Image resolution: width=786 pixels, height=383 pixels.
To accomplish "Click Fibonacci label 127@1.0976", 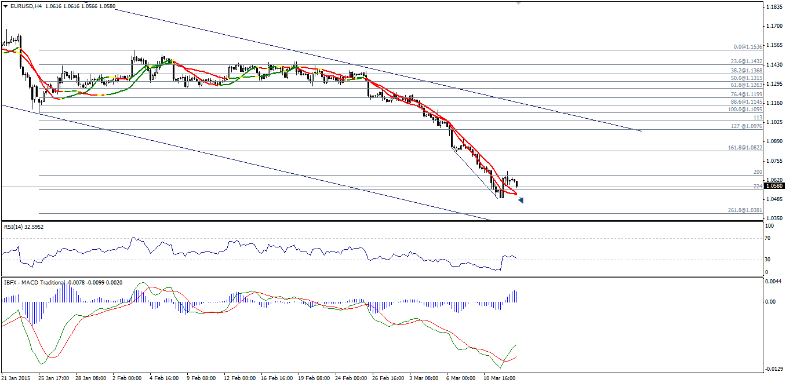I will pyautogui.click(x=748, y=126).
